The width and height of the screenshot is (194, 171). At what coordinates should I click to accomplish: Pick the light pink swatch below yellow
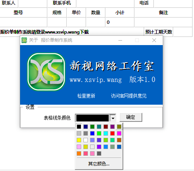[x=79, y=147]
